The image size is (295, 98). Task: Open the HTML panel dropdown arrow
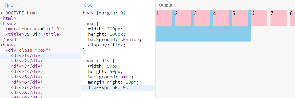[x=16, y=5]
